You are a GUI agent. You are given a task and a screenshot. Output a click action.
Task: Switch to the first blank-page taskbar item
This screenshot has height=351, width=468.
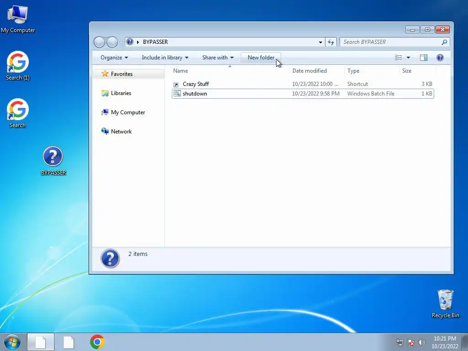(x=41, y=342)
